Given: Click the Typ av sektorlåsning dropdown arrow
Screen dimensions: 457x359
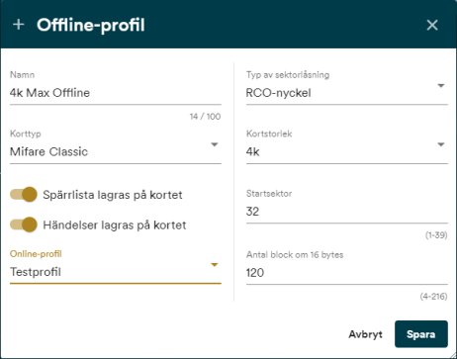Looking at the screenshot, I should [441, 86].
